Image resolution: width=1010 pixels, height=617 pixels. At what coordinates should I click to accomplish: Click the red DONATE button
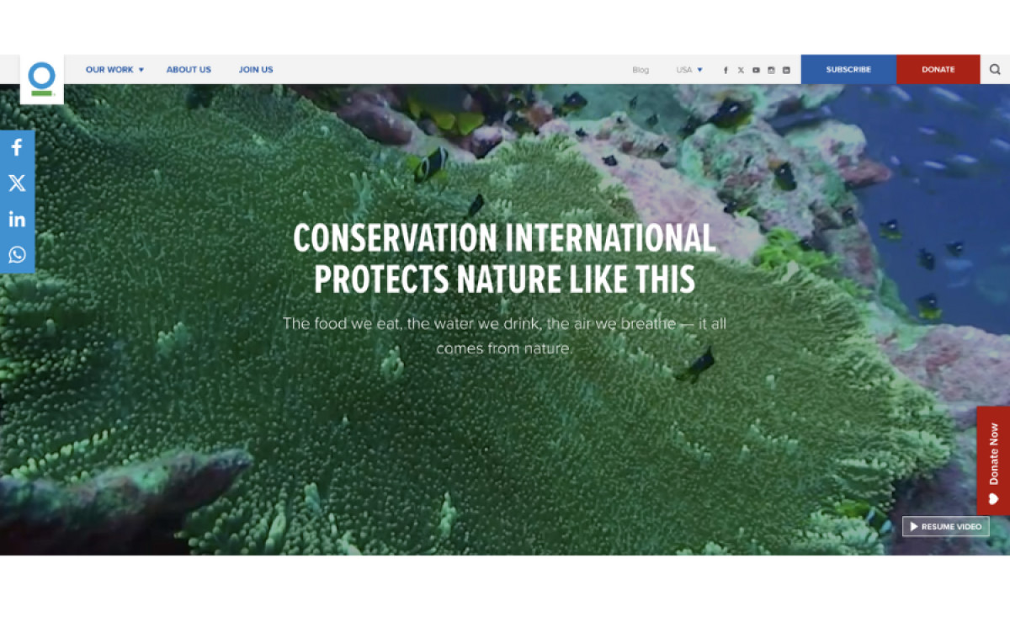938,70
